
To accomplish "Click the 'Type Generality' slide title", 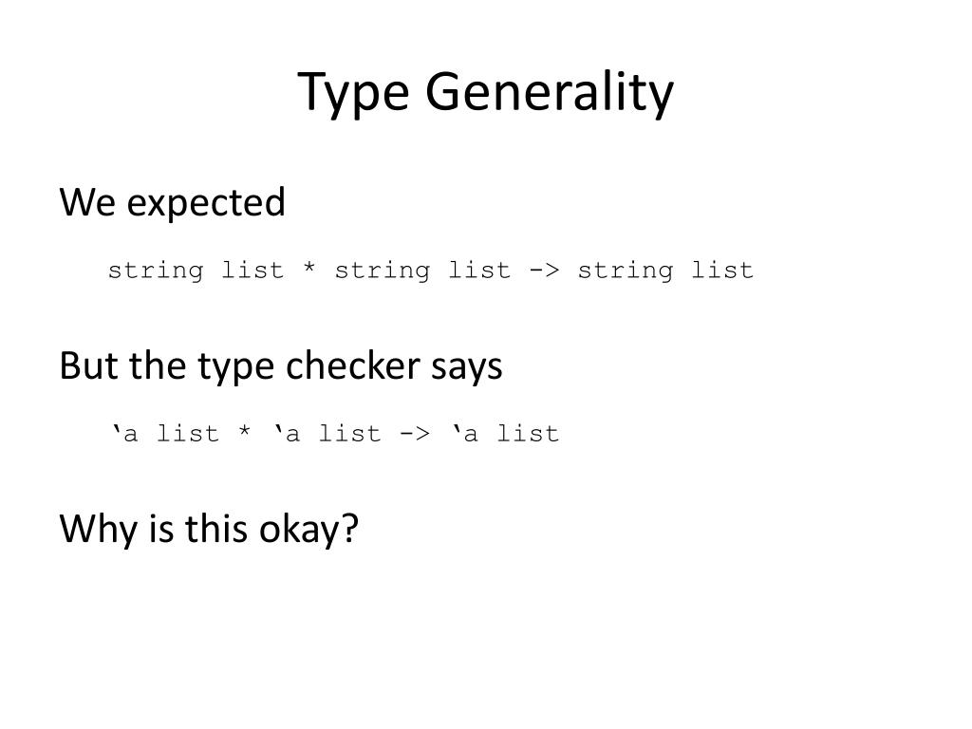I will coord(485,92).
